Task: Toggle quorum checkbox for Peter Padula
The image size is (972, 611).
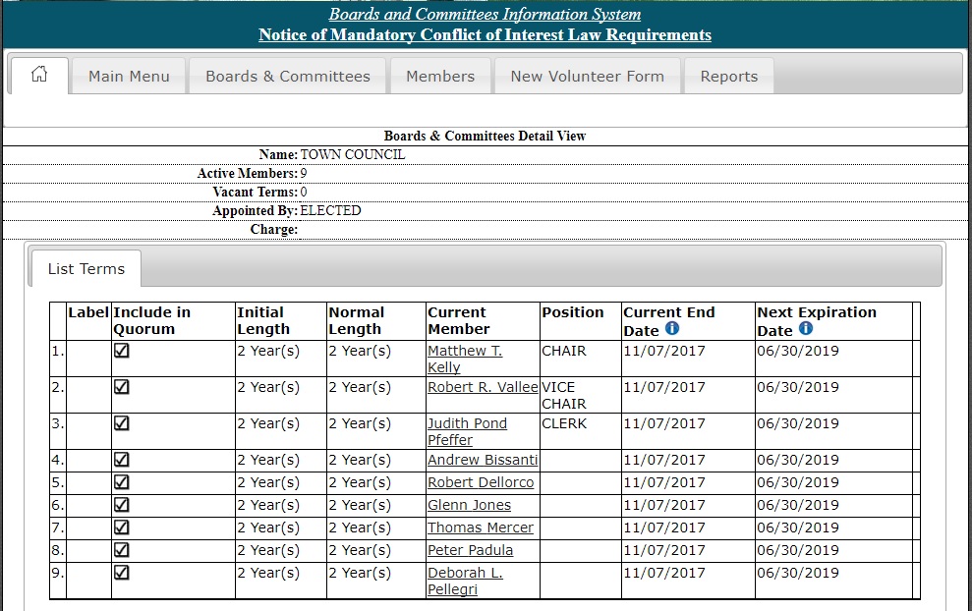Action: (x=122, y=550)
